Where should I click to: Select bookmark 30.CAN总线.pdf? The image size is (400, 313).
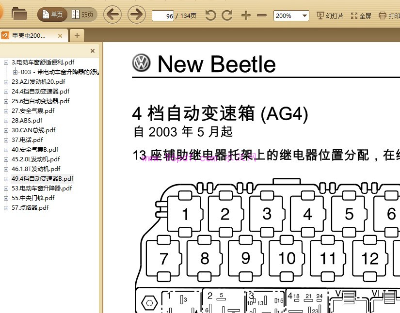(33, 130)
